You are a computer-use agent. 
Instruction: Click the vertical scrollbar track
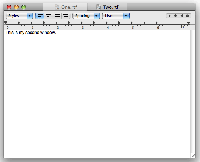click(193, 91)
